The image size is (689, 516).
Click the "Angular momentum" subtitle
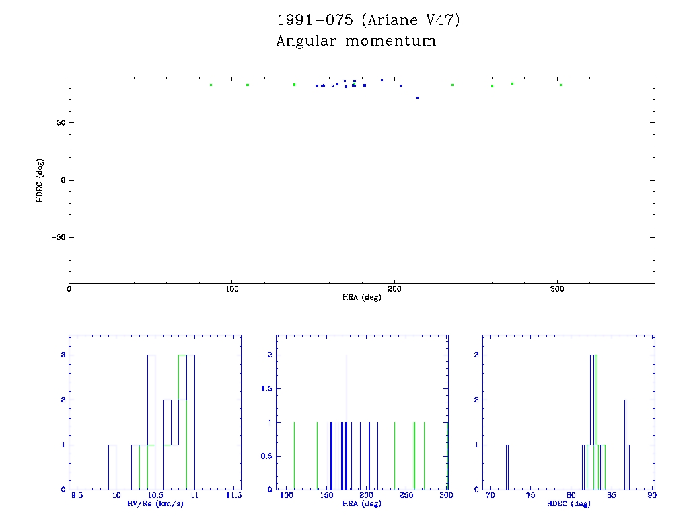click(356, 41)
